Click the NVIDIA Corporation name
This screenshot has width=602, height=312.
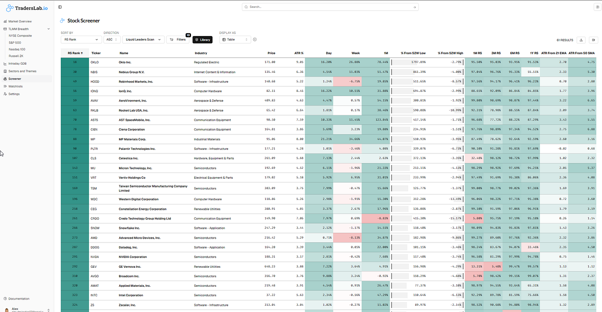(133, 257)
